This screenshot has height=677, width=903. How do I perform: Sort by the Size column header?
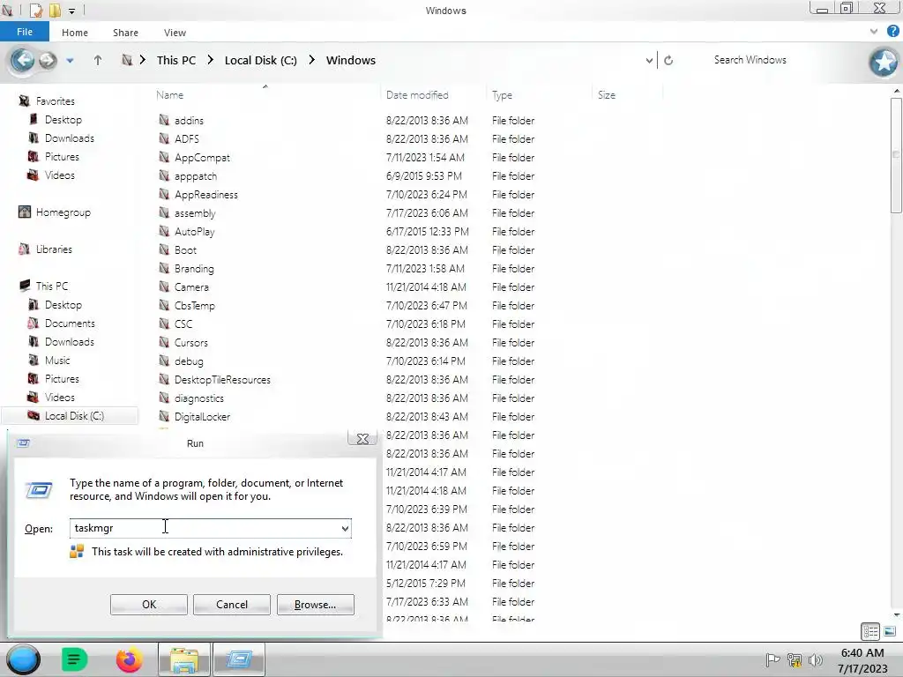(x=607, y=95)
